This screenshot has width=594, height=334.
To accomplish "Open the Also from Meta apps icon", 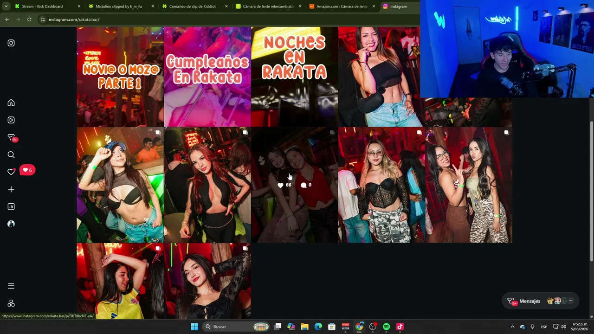I will 11,303.
